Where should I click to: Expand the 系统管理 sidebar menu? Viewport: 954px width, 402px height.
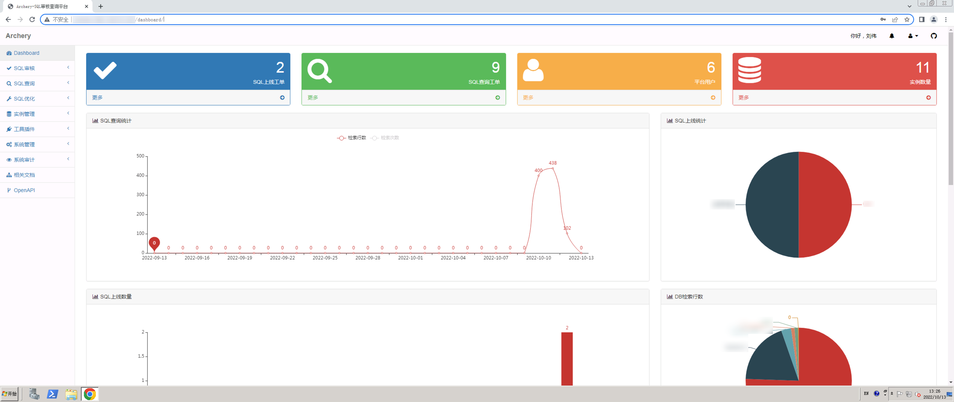tap(25, 144)
